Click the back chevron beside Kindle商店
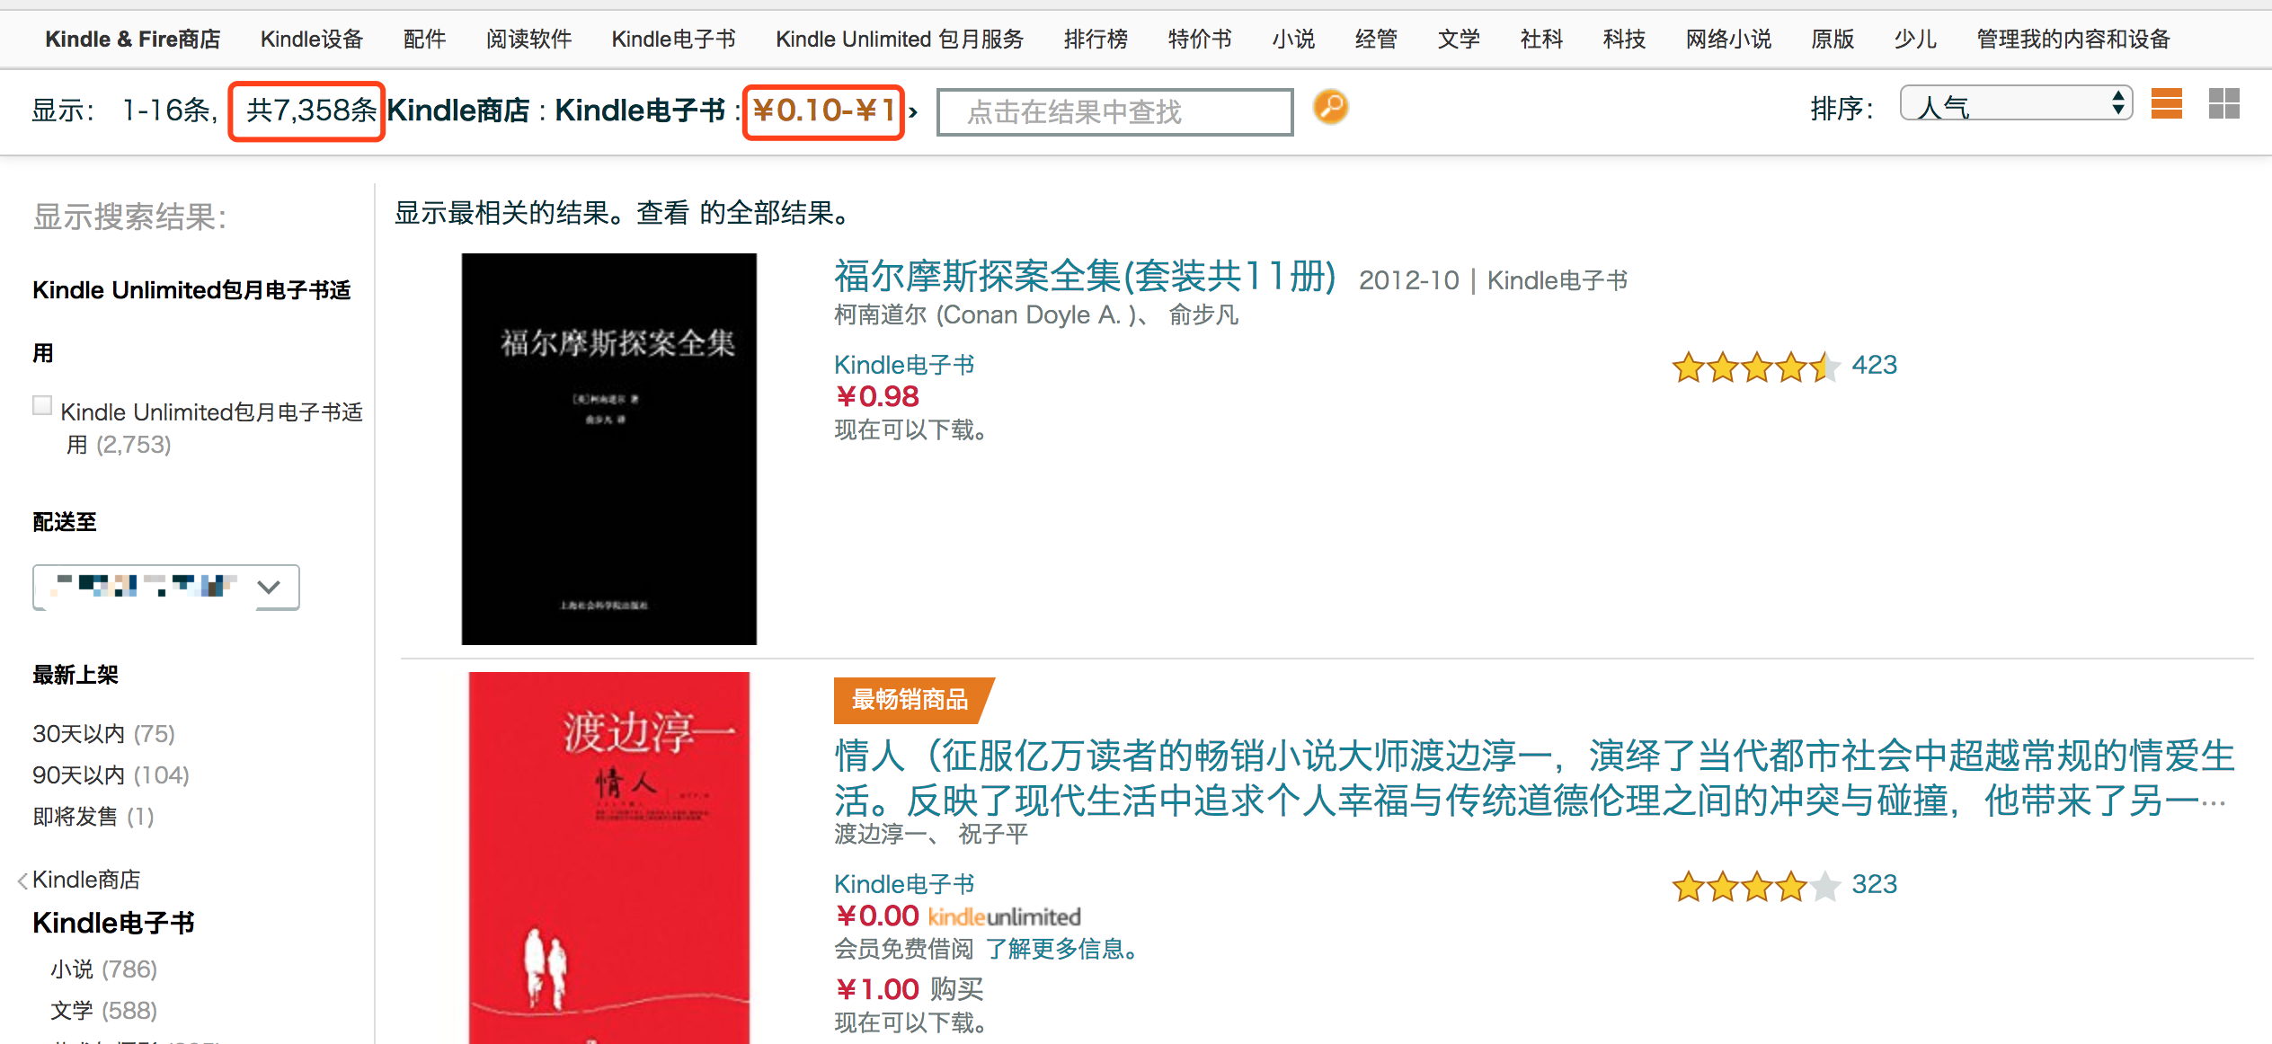The image size is (2272, 1044). point(22,880)
